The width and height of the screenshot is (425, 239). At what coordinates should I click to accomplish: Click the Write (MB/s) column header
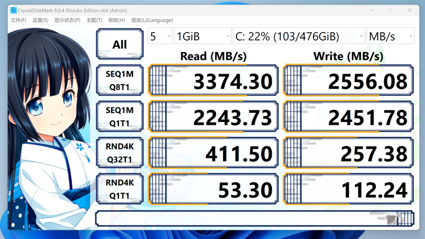[x=348, y=56]
